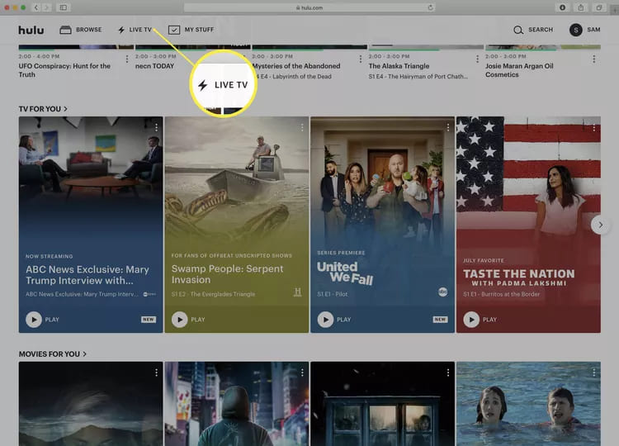Screen dimensions: 619x446
Task: Click the ABC network logo on United We Fall
Action: 442,292
